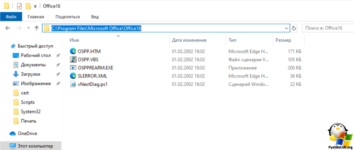Click the vNextDiag.ps1 file name
The width and height of the screenshot is (354, 150).
pos(92,84)
